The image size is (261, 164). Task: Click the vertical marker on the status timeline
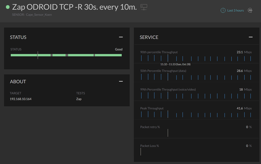click(x=38, y=55)
